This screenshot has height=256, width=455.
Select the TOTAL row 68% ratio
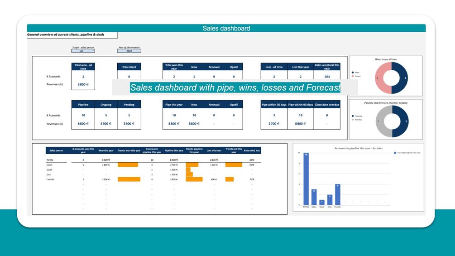coord(252,160)
